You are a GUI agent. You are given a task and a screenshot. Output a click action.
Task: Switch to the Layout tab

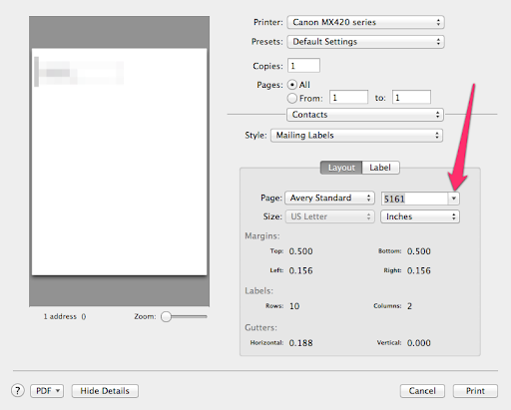point(341,168)
